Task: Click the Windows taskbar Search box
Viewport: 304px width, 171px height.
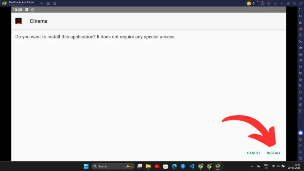Action: [113, 166]
